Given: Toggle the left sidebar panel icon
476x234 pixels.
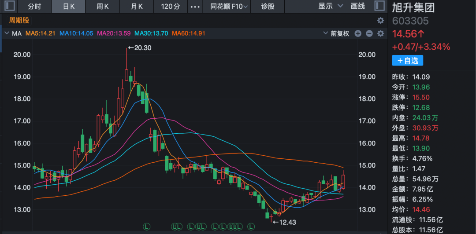Looking at the screenshot, I should 10,6.
